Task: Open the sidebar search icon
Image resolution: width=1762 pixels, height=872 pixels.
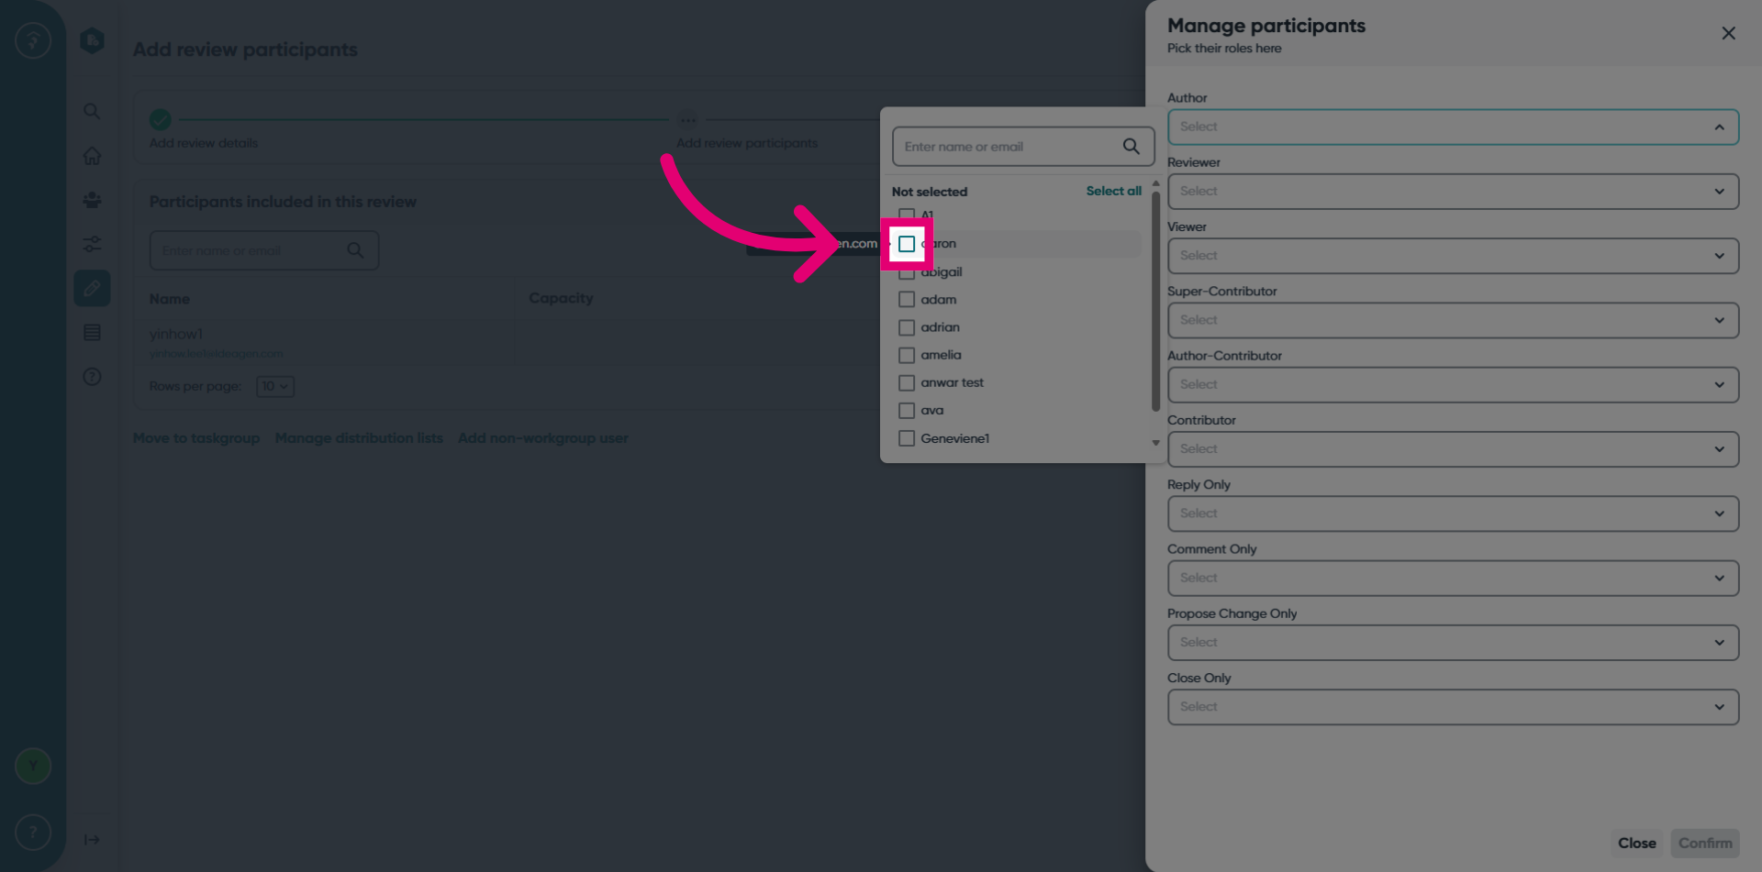Action: click(92, 111)
